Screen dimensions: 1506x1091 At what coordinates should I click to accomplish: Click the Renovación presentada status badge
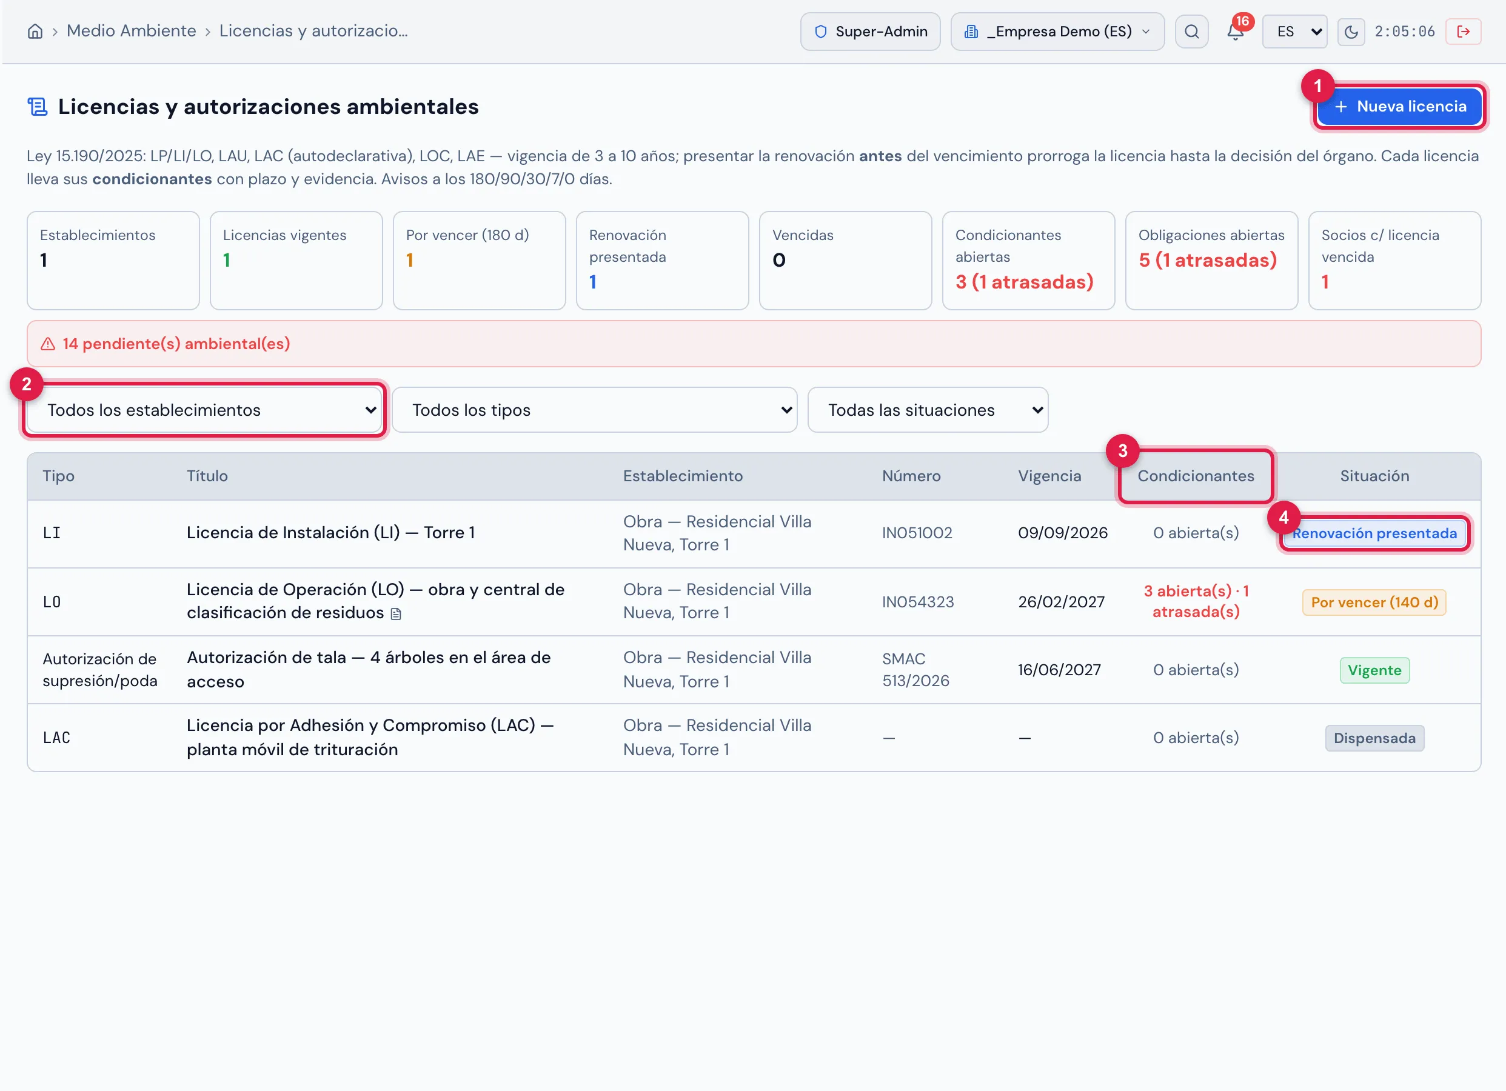[1374, 533]
